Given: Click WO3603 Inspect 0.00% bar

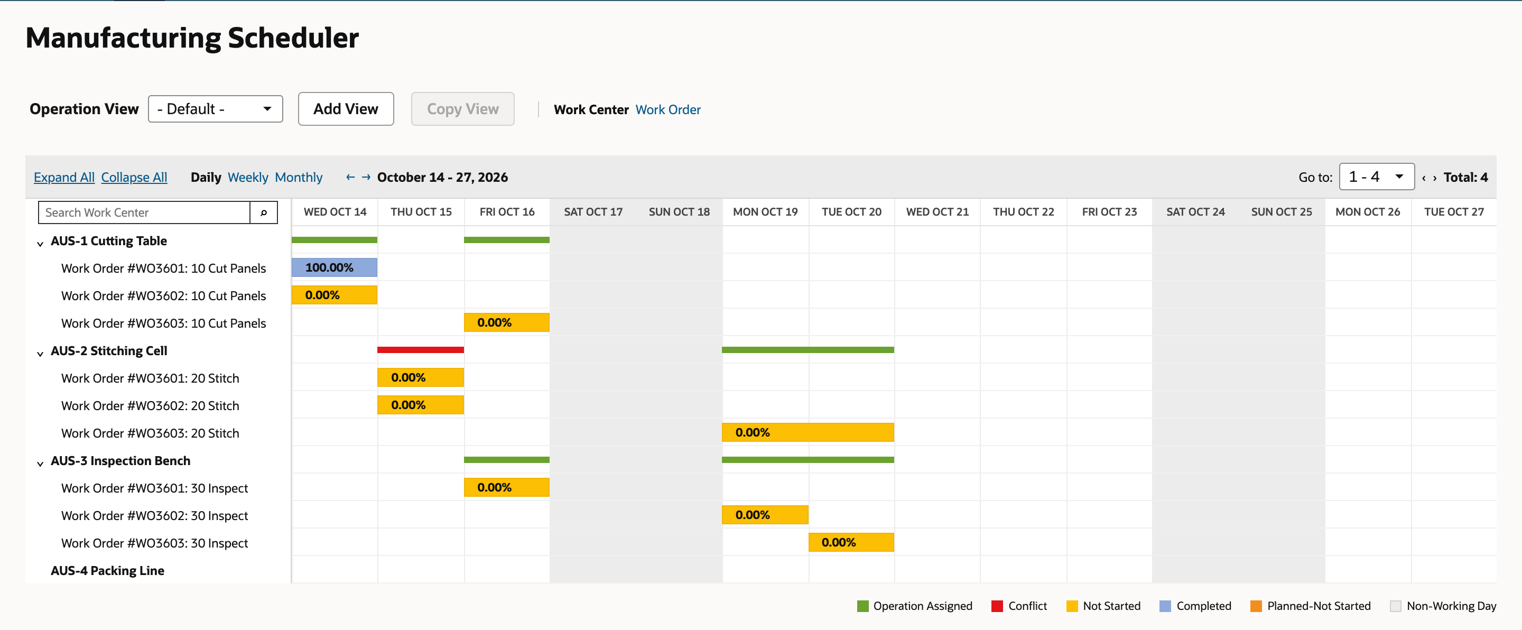Looking at the screenshot, I should (851, 543).
